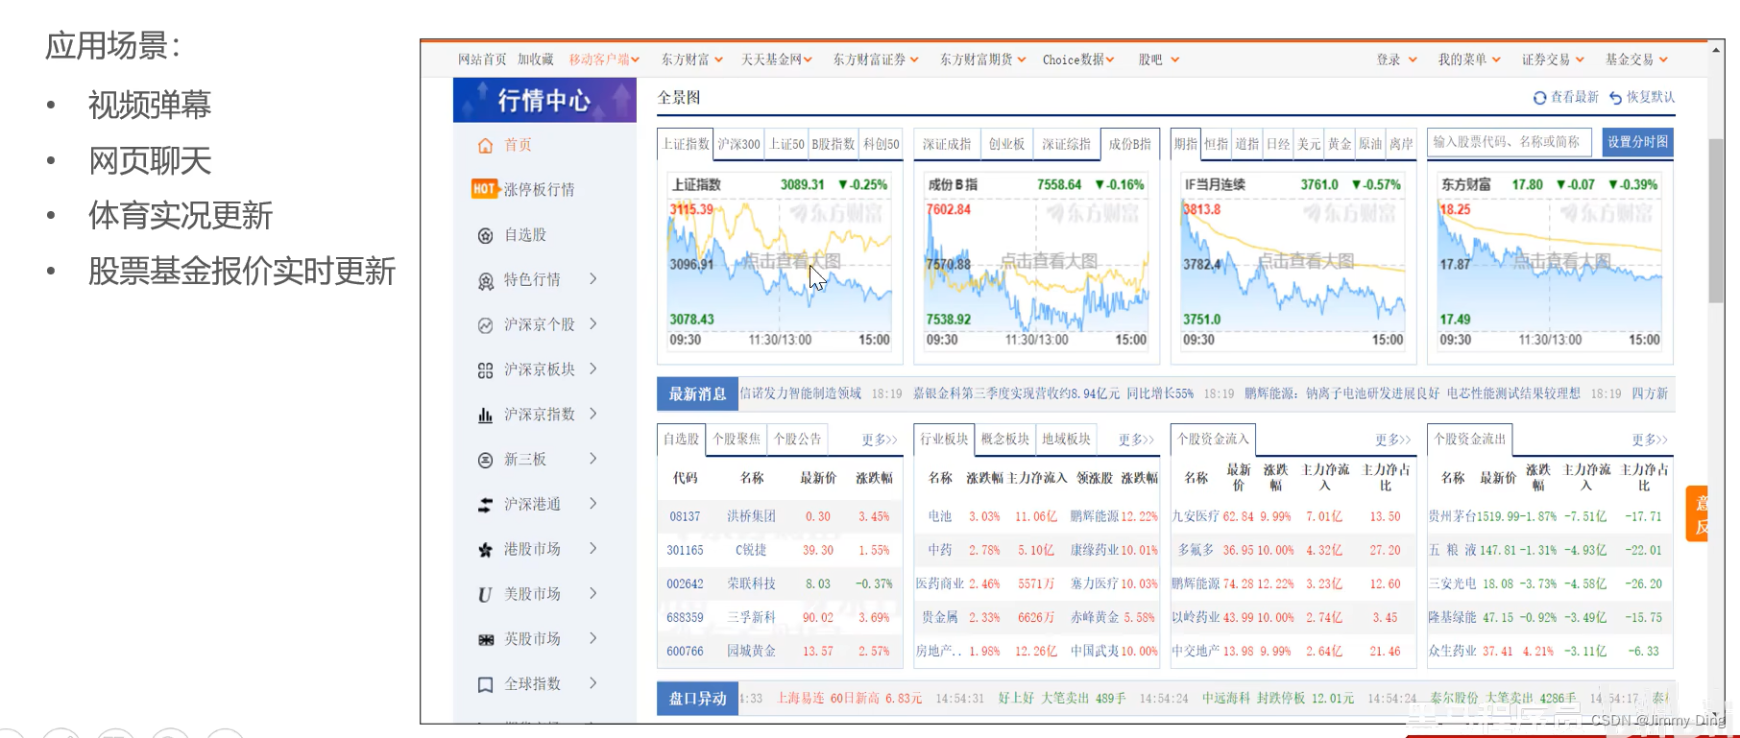Switch to the 黄金 tab

click(x=1340, y=144)
